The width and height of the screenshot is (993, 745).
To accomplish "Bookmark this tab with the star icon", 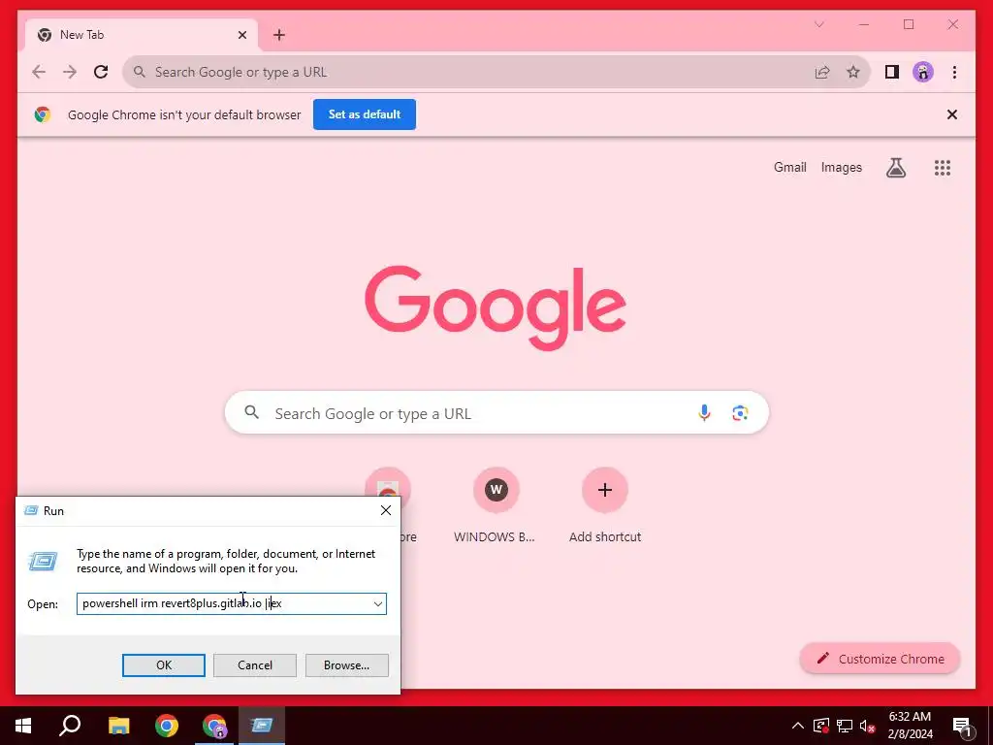I will (x=853, y=72).
